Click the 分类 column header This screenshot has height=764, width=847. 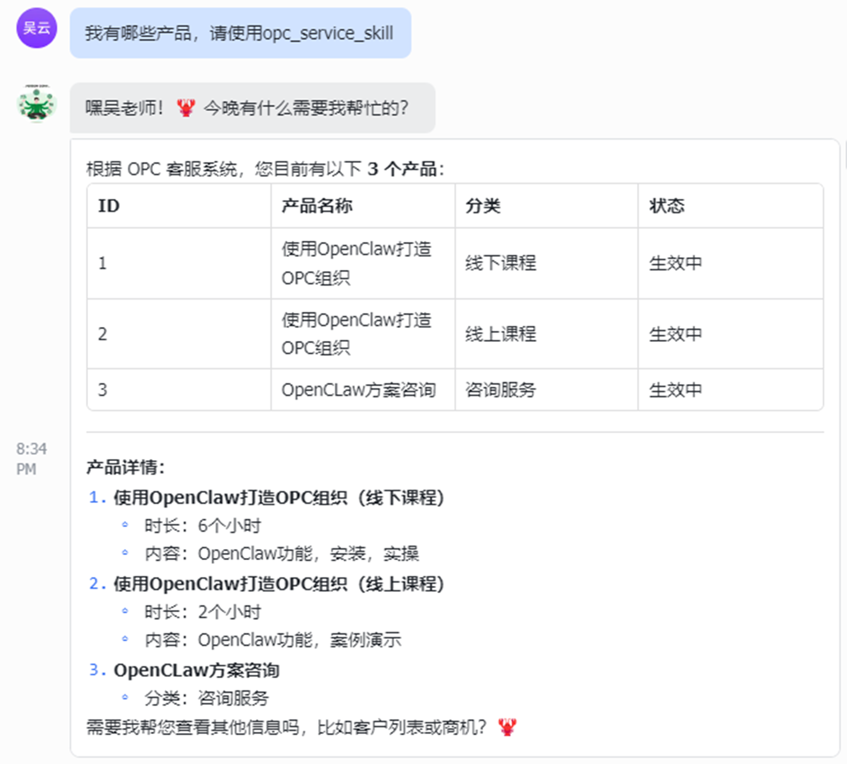pos(482,205)
